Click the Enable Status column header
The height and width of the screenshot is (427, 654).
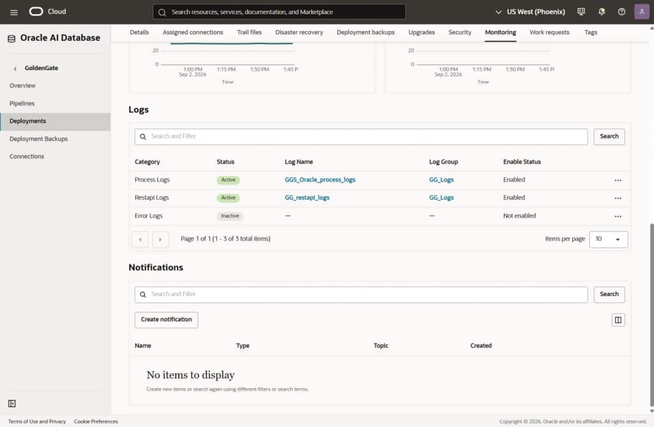point(522,161)
